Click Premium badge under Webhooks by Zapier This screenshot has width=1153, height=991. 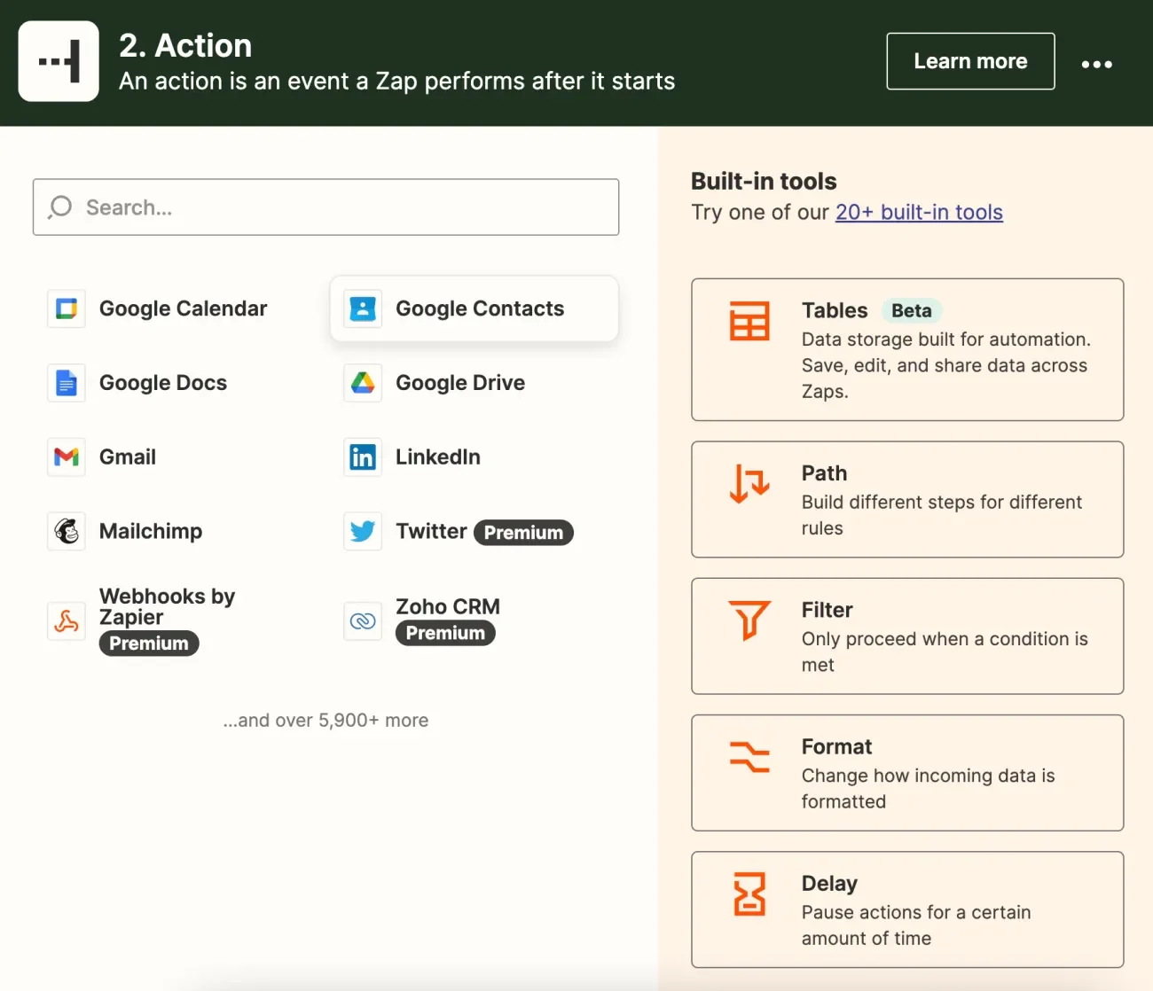(x=149, y=644)
